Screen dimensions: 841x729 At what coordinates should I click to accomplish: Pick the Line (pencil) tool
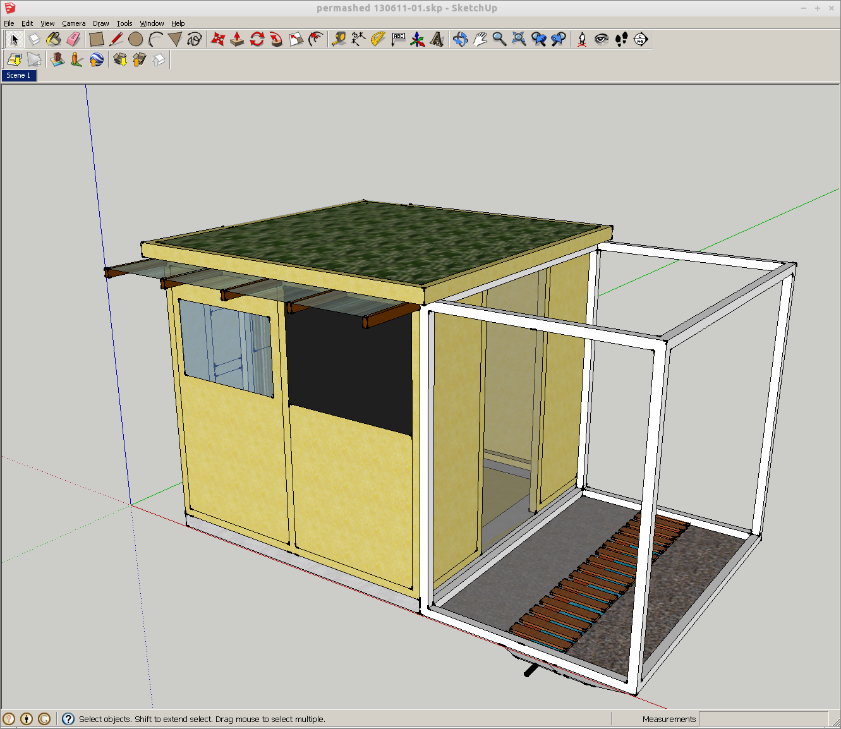pyautogui.click(x=116, y=39)
